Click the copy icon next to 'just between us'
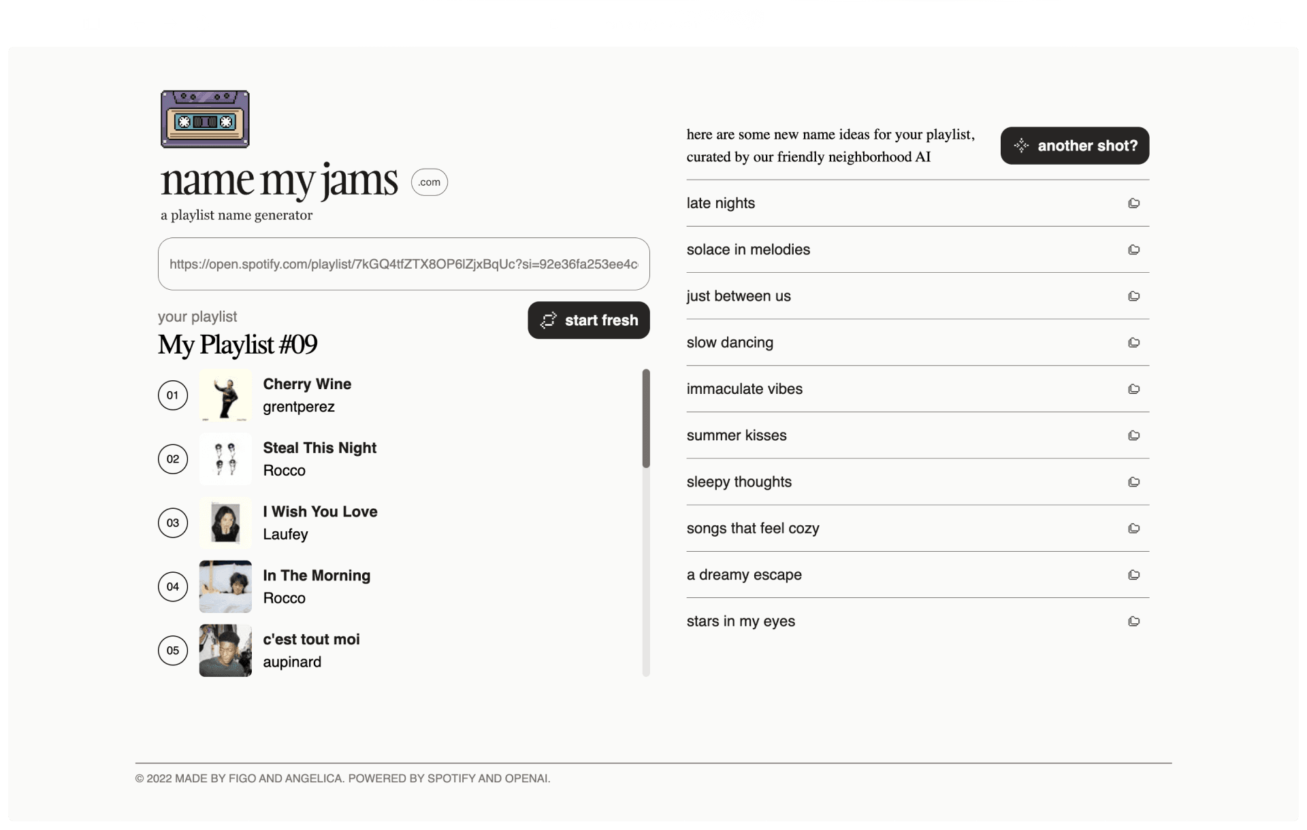 tap(1133, 296)
